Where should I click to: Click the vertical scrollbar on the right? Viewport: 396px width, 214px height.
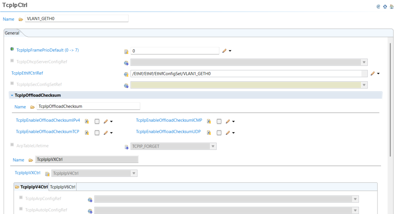(x=390, y=99)
